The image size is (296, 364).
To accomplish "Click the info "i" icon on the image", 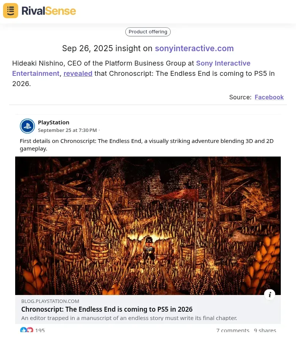I will click(x=269, y=295).
